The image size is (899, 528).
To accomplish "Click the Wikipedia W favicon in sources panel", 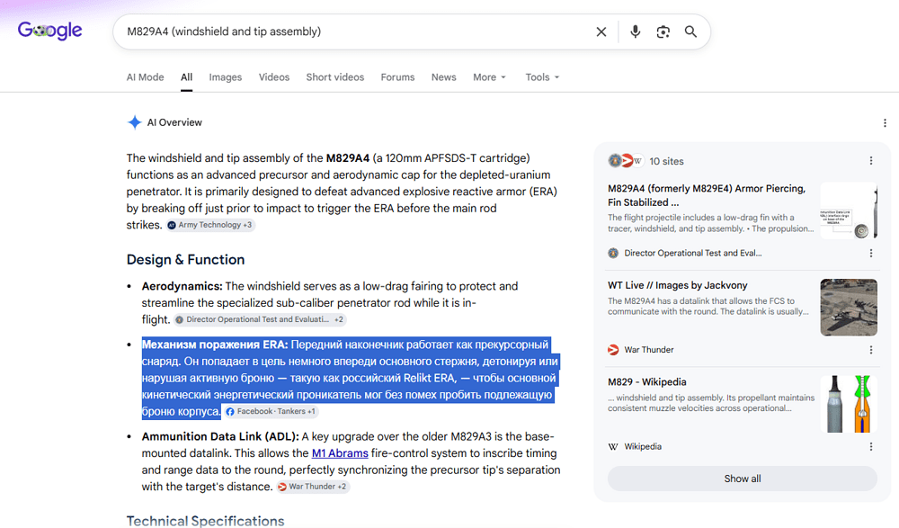I will coord(613,446).
